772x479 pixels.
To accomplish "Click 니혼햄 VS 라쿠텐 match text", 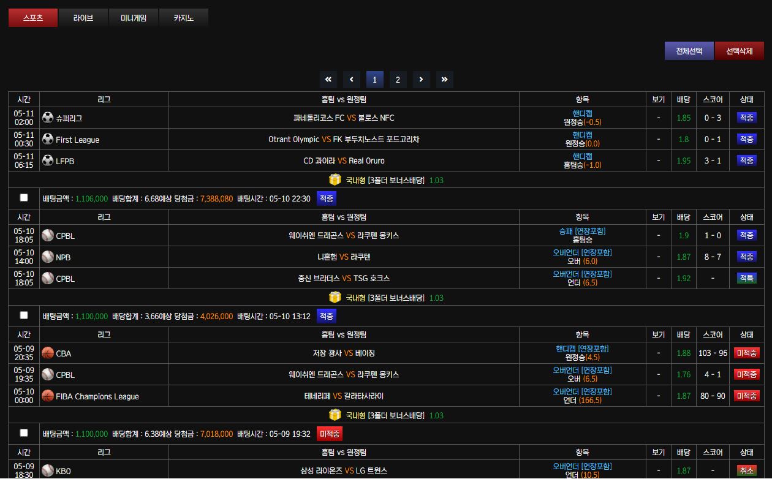I will 344,257.
